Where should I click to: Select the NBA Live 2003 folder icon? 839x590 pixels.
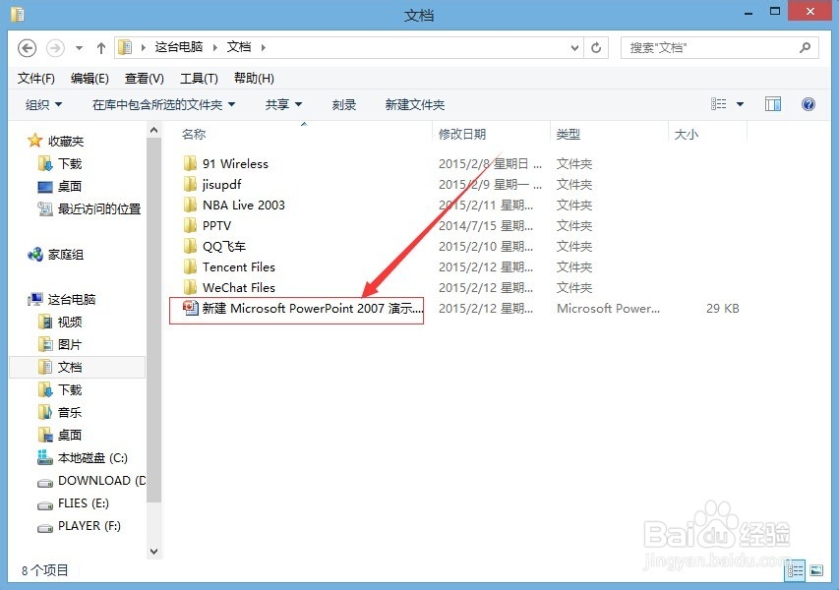click(190, 205)
